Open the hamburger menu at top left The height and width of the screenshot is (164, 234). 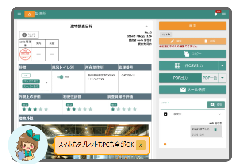(x=19, y=14)
